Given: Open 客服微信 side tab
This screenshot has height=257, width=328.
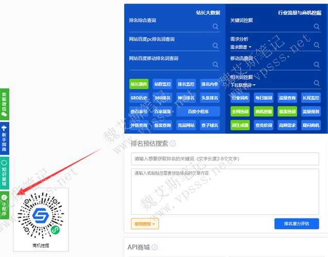Looking at the screenshot, I should pyautogui.click(x=5, y=104).
